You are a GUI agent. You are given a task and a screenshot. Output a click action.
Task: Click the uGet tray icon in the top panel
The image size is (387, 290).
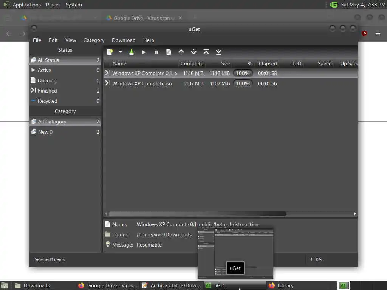334,5
